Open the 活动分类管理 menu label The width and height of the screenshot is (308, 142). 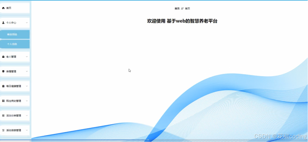click(14, 116)
